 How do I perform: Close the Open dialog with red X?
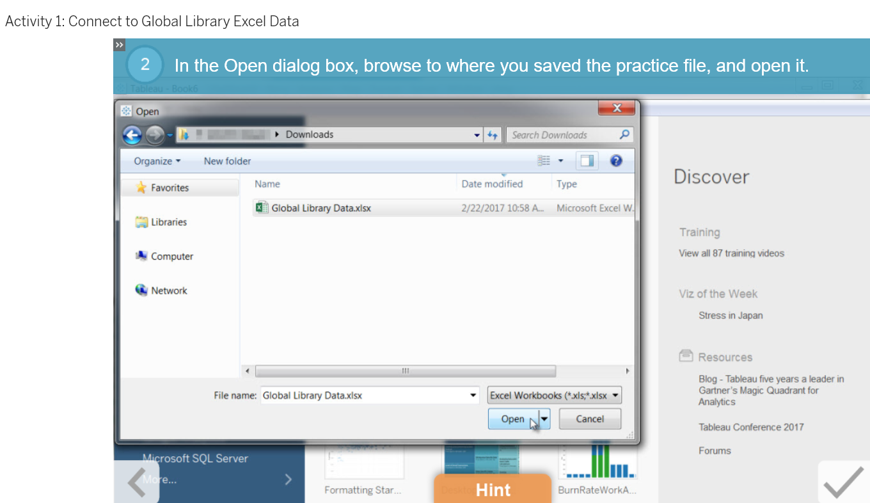pyautogui.click(x=617, y=108)
